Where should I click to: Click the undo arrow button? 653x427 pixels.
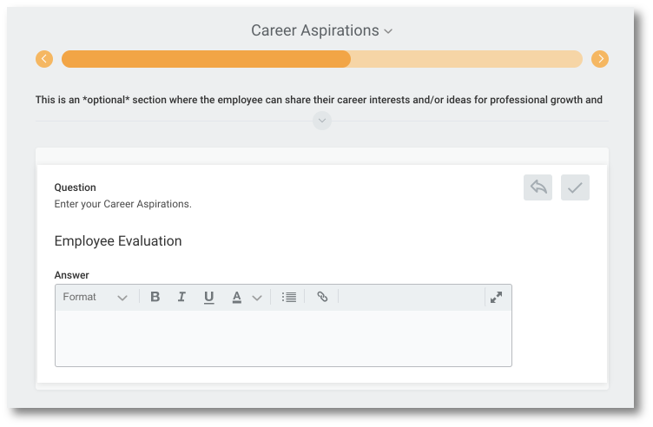[538, 187]
